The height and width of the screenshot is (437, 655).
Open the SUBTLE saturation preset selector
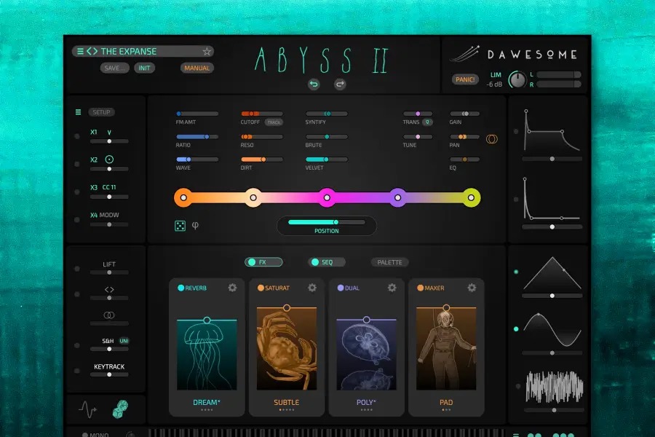click(x=287, y=402)
